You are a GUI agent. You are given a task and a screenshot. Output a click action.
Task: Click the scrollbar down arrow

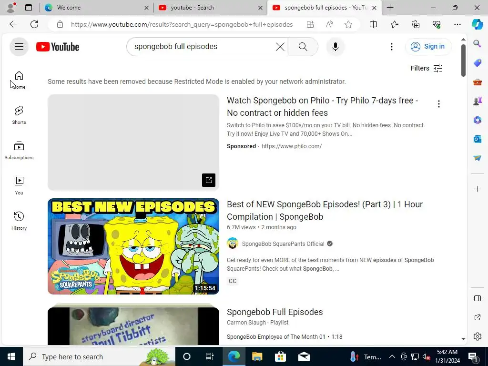(463, 339)
